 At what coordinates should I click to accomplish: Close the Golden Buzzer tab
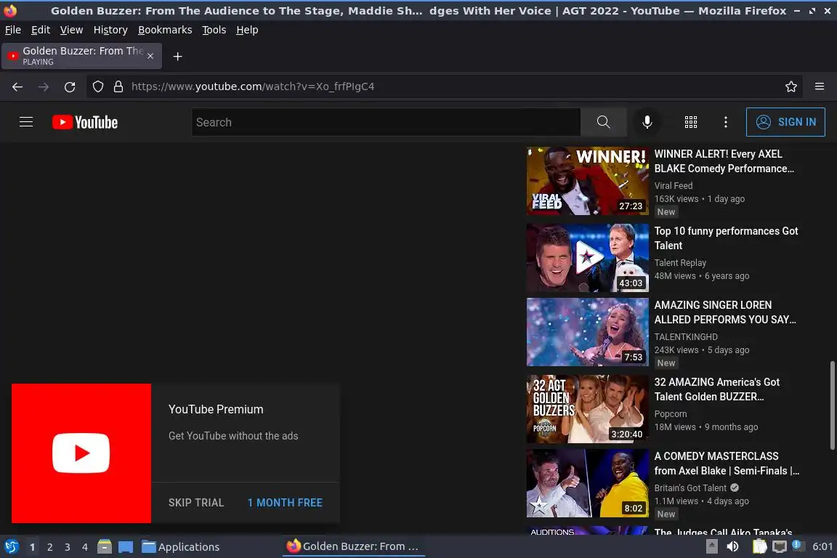(x=150, y=56)
